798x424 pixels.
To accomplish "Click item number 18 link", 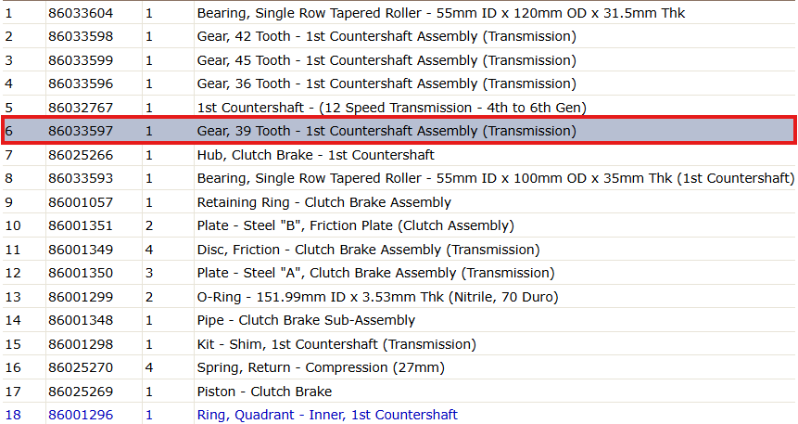I will pos(13,415).
